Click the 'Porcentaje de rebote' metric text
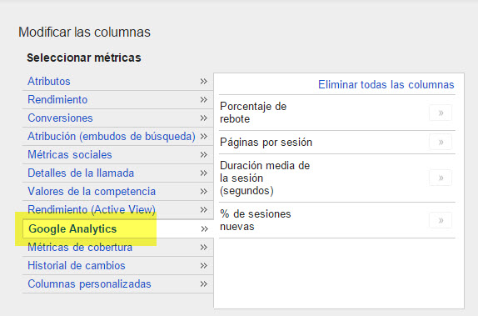 click(253, 113)
